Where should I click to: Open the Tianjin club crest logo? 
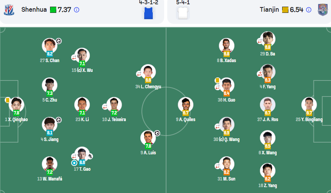click(323, 10)
